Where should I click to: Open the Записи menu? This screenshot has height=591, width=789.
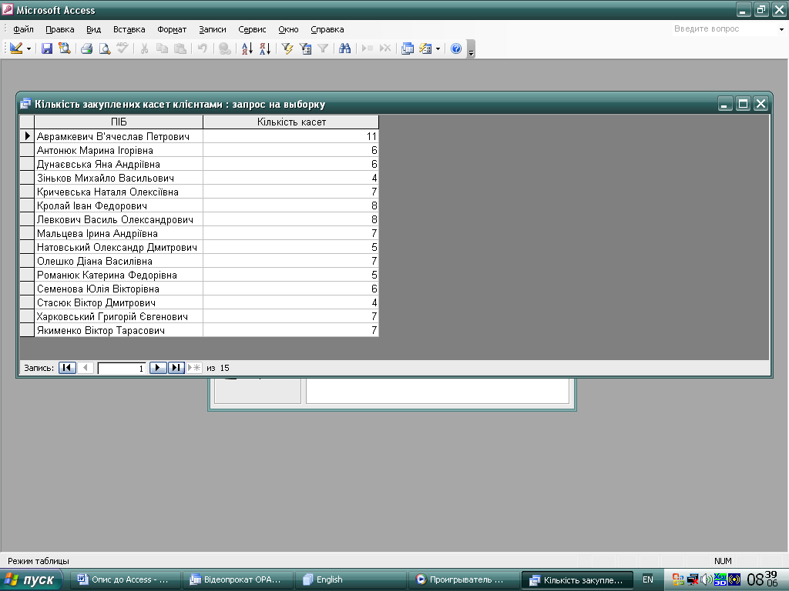pos(213,29)
